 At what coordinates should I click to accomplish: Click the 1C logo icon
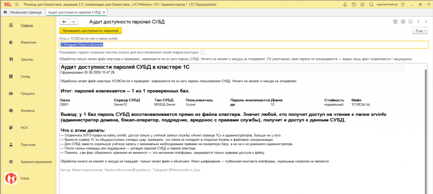coord(7,4)
